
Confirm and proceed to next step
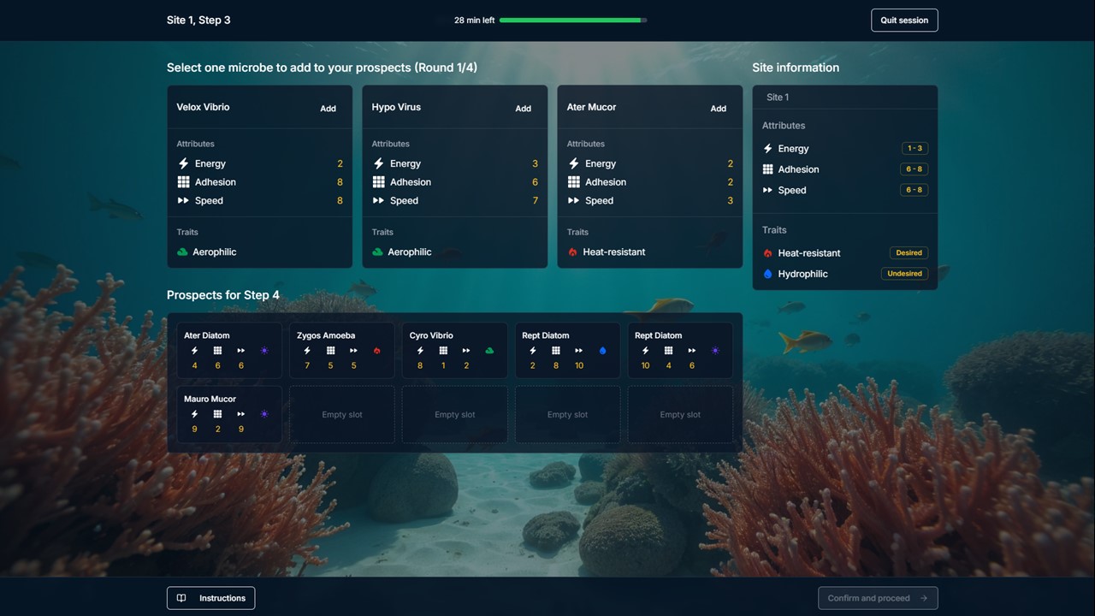pyautogui.click(x=878, y=598)
